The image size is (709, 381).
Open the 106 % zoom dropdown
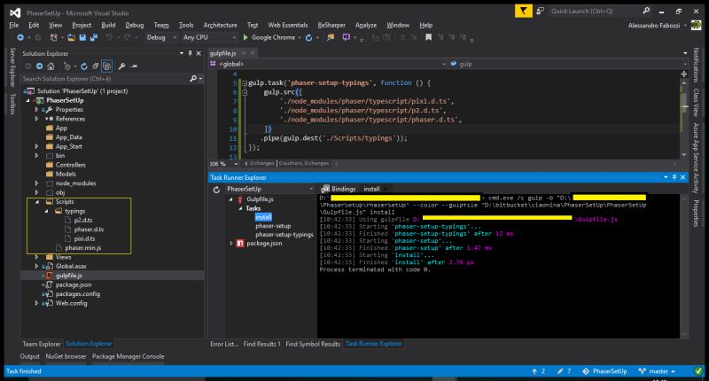tap(236, 164)
